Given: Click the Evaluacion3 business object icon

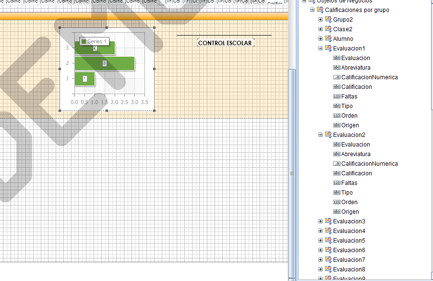Looking at the screenshot, I should 328,221.
